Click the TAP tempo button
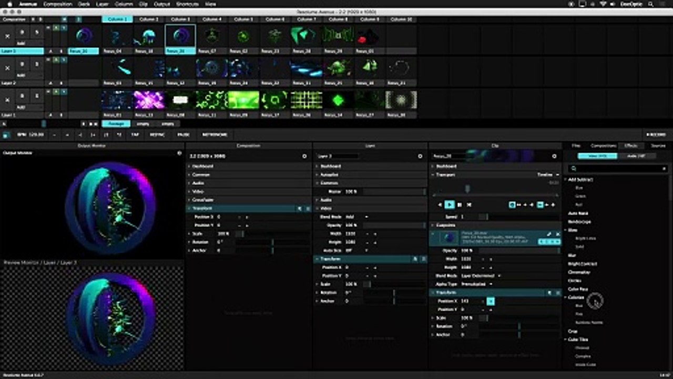Screen dimensions: 673x379 click(135, 135)
